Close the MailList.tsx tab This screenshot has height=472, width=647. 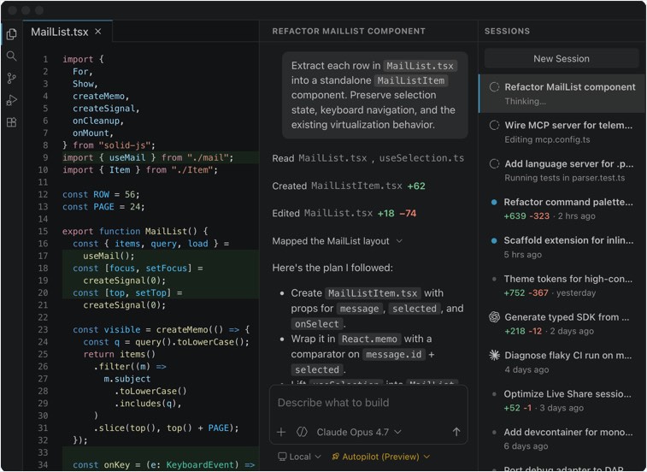97,32
